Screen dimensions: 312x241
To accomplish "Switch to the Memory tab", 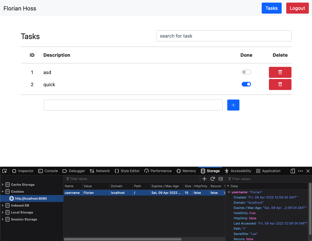I will pos(186,171).
